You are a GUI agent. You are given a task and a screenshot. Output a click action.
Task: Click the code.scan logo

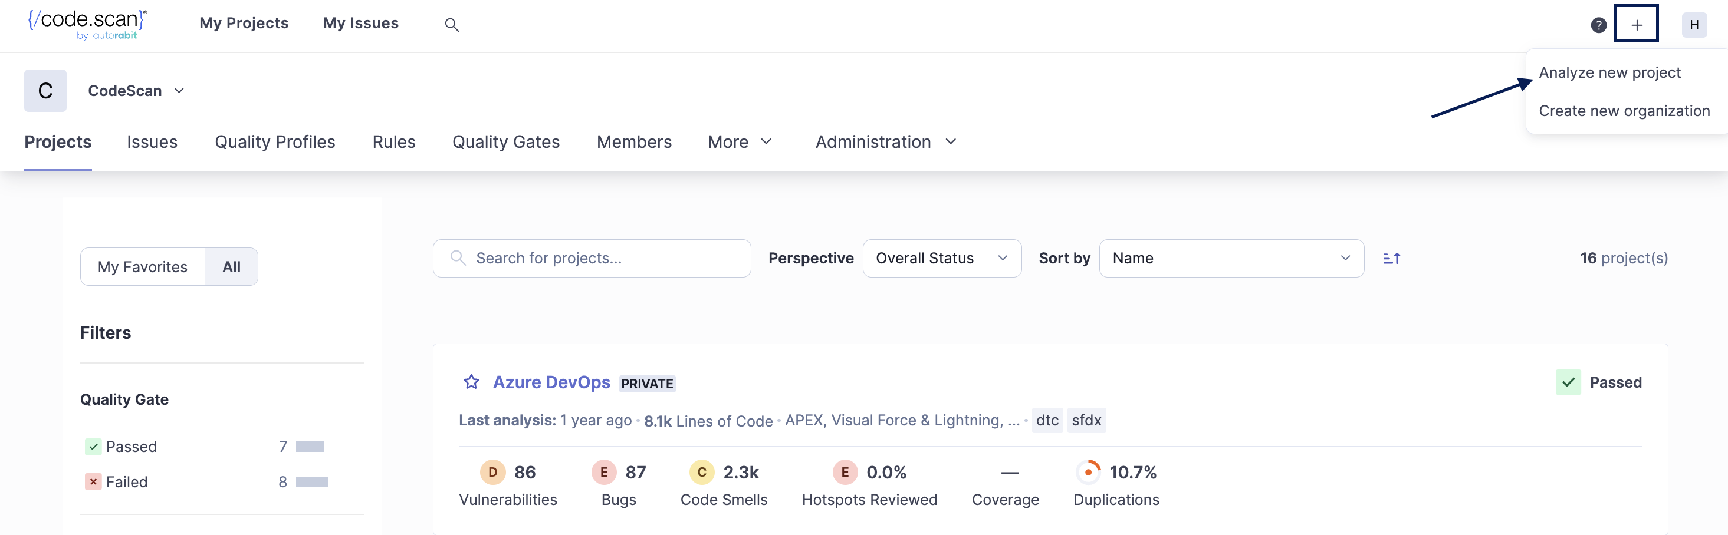87,24
